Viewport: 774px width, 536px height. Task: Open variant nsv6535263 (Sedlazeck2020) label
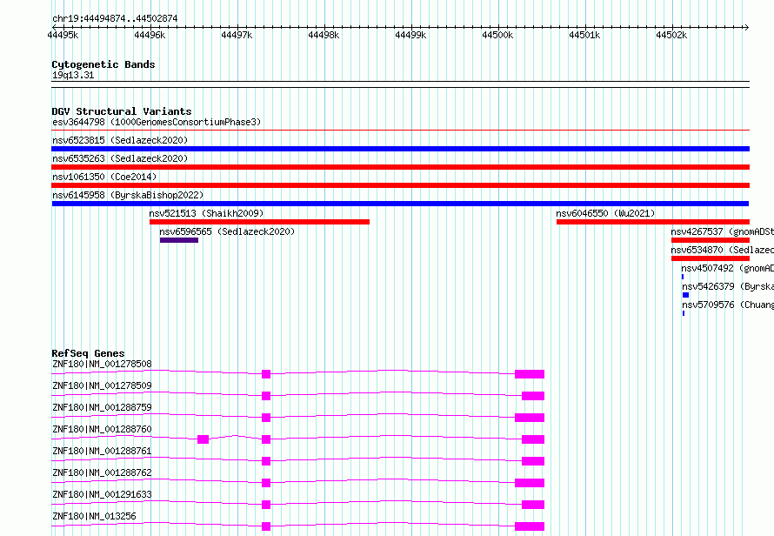[120, 158]
